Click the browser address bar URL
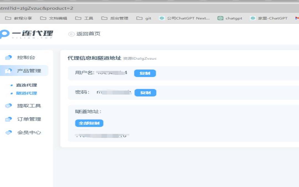 point(37,8)
